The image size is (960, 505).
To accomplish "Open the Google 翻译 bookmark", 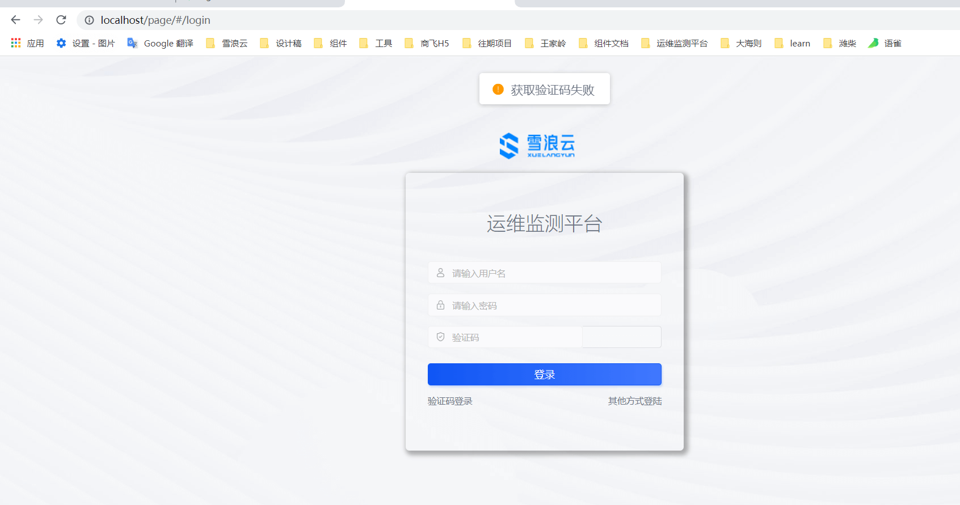I will 161,43.
